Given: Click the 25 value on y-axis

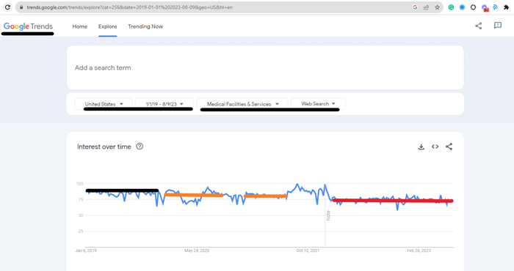Looking at the screenshot, I should (81, 231).
